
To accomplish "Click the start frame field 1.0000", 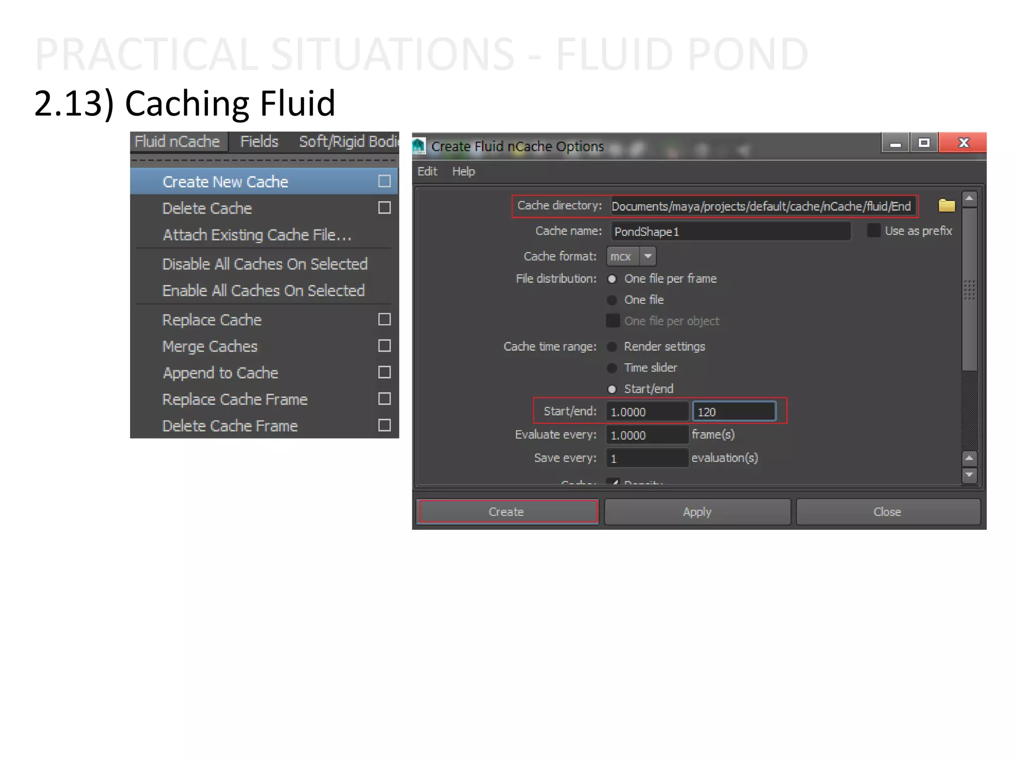I will point(647,411).
